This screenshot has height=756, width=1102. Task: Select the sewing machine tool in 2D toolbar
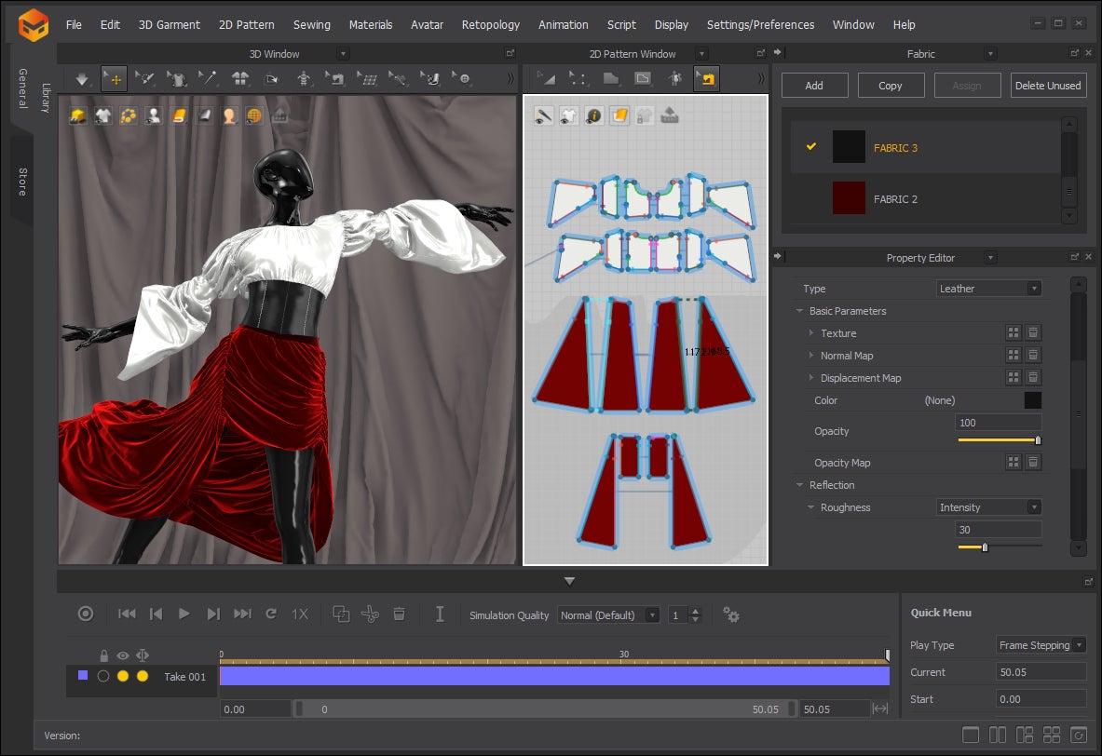coord(706,79)
